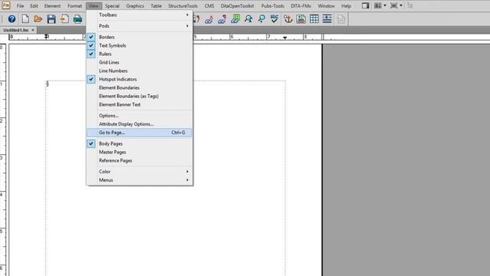
Task: Open the Window menu
Action: click(x=326, y=6)
